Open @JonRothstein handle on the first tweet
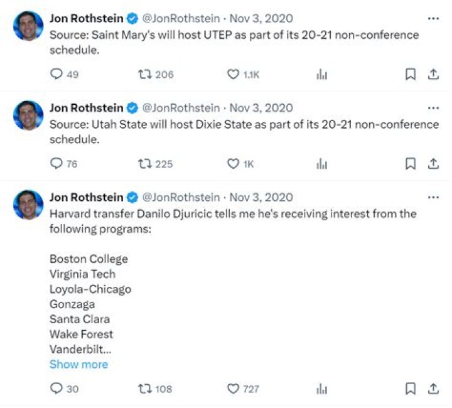The image size is (452, 408). pos(182,19)
